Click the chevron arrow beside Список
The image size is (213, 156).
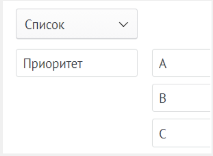[123, 24]
